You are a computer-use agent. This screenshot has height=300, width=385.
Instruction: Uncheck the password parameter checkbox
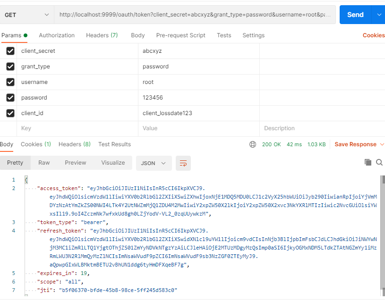[10, 98]
